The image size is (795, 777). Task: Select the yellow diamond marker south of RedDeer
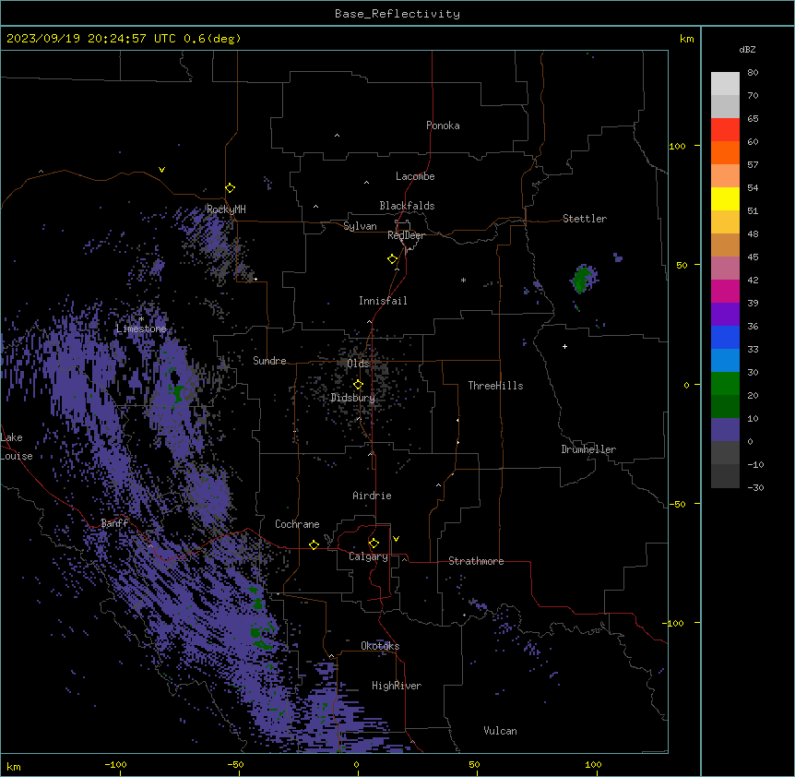(x=392, y=259)
